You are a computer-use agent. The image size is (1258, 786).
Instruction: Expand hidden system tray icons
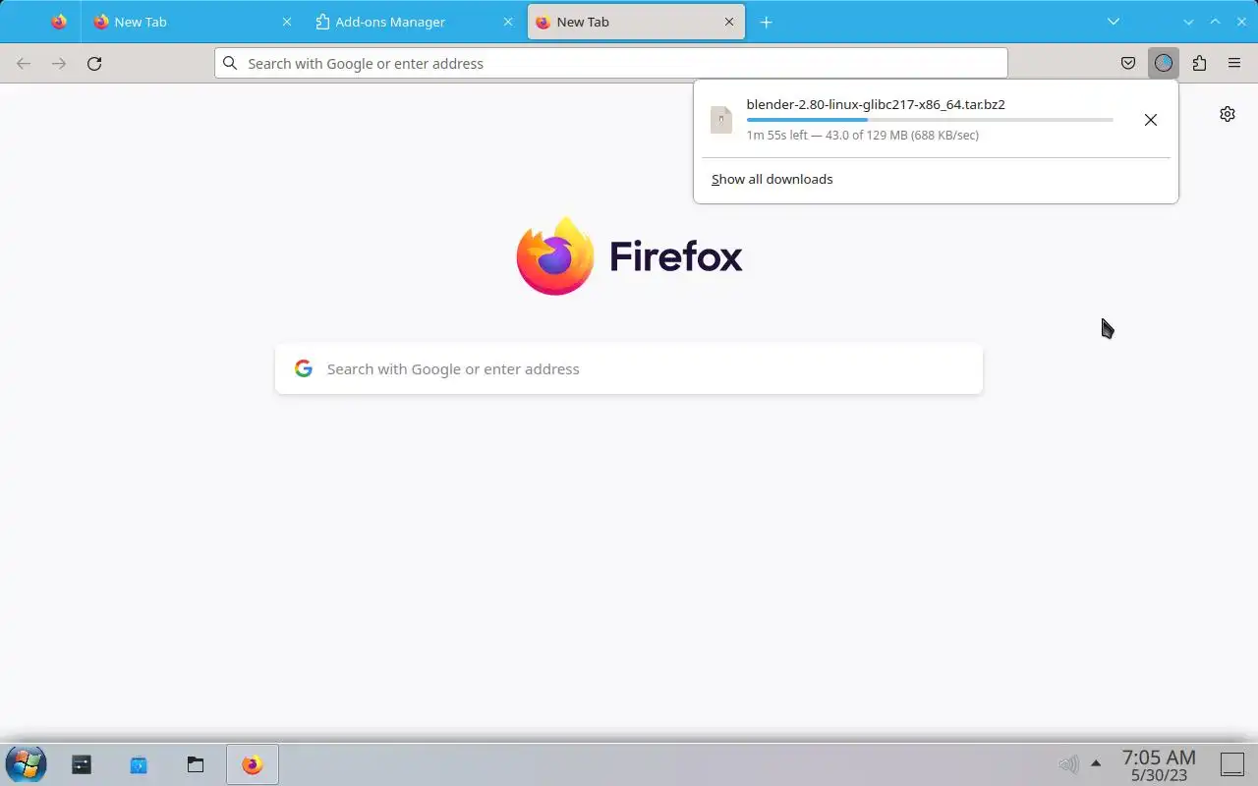click(1096, 763)
